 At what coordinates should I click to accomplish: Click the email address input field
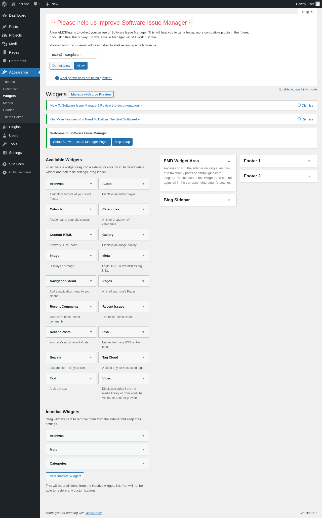coord(73,55)
